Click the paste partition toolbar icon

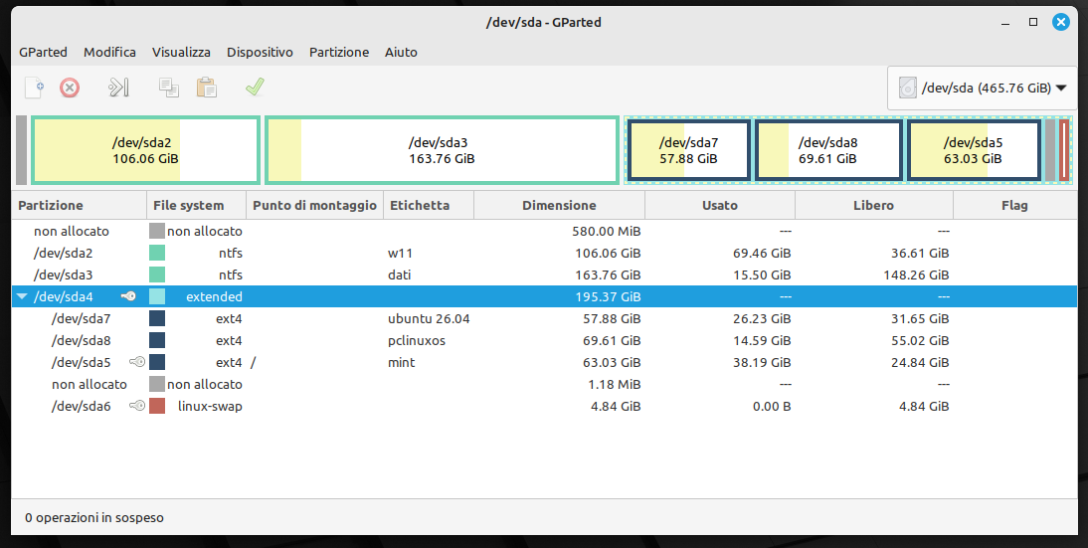point(207,88)
